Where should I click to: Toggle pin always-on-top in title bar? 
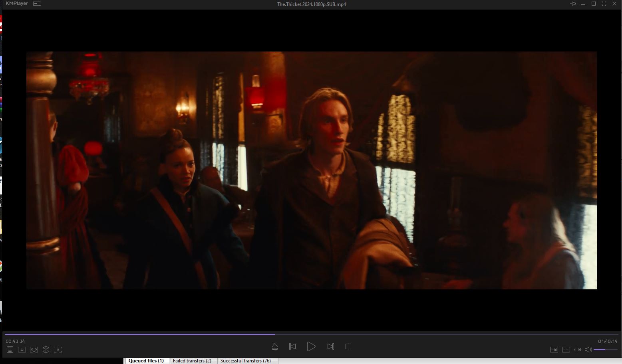pos(573,4)
